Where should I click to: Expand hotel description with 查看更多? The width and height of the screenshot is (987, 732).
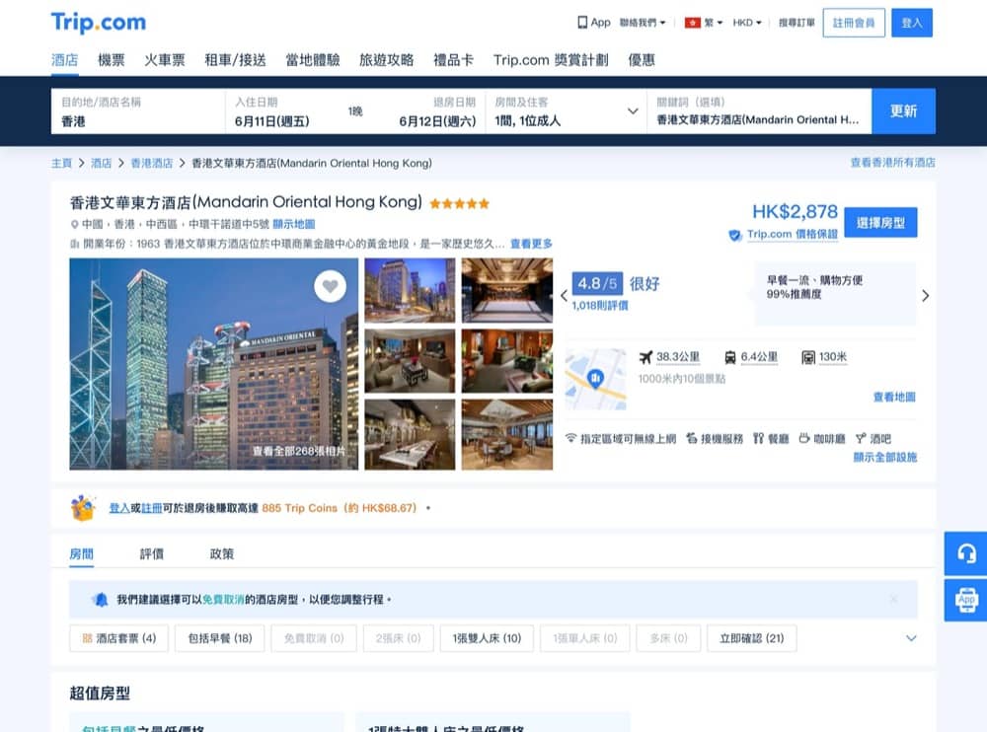(531, 244)
